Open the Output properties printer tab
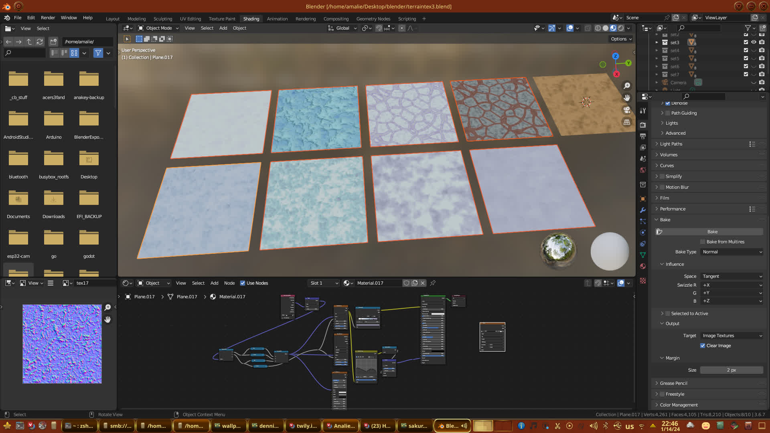This screenshot has height=433, width=770. (x=643, y=136)
